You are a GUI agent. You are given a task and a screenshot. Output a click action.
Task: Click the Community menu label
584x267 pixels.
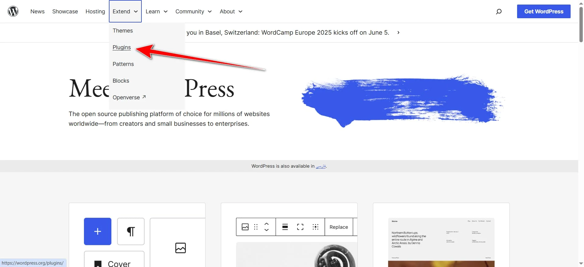click(190, 12)
